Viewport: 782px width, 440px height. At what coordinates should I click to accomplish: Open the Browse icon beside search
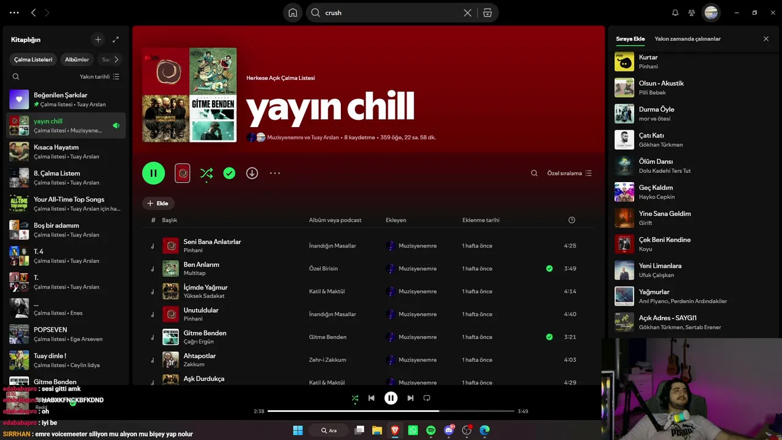click(488, 13)
